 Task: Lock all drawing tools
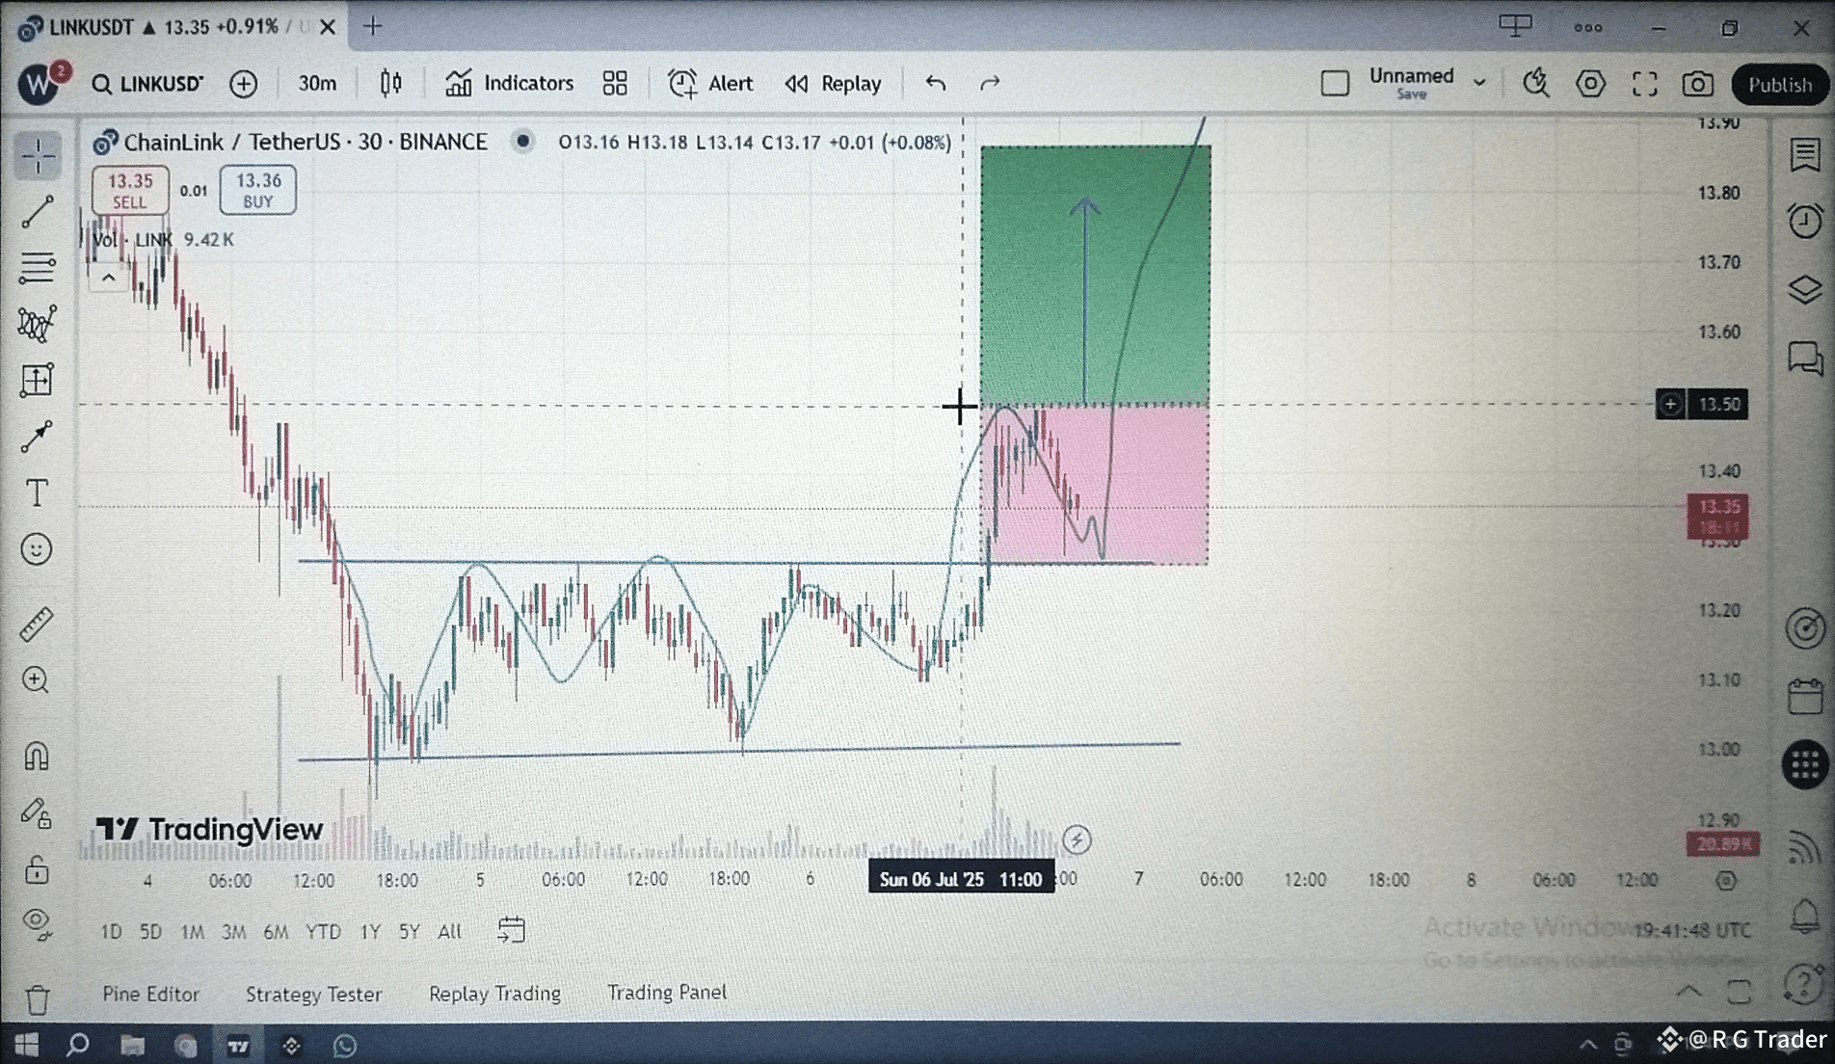point(37,869)
